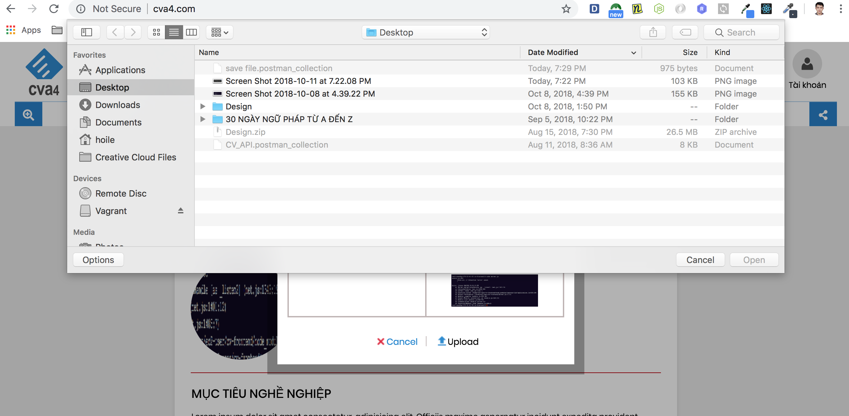
Task: Switch to column view in file dialog
Action: (x=191, y=32)
